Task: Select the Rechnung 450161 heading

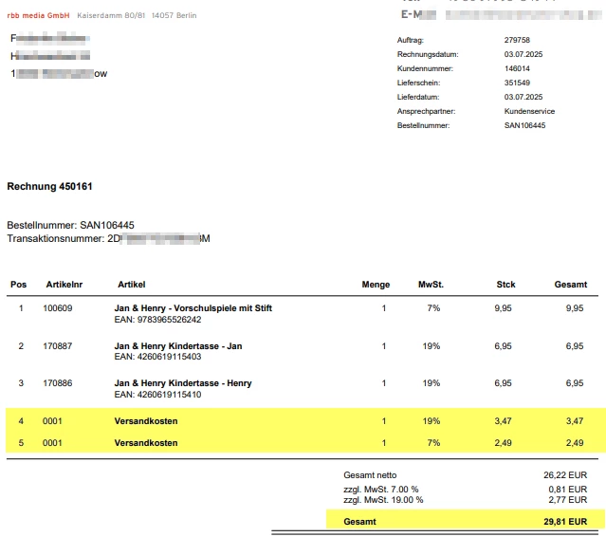Action: pyautogui.click(x=49, y=186)
